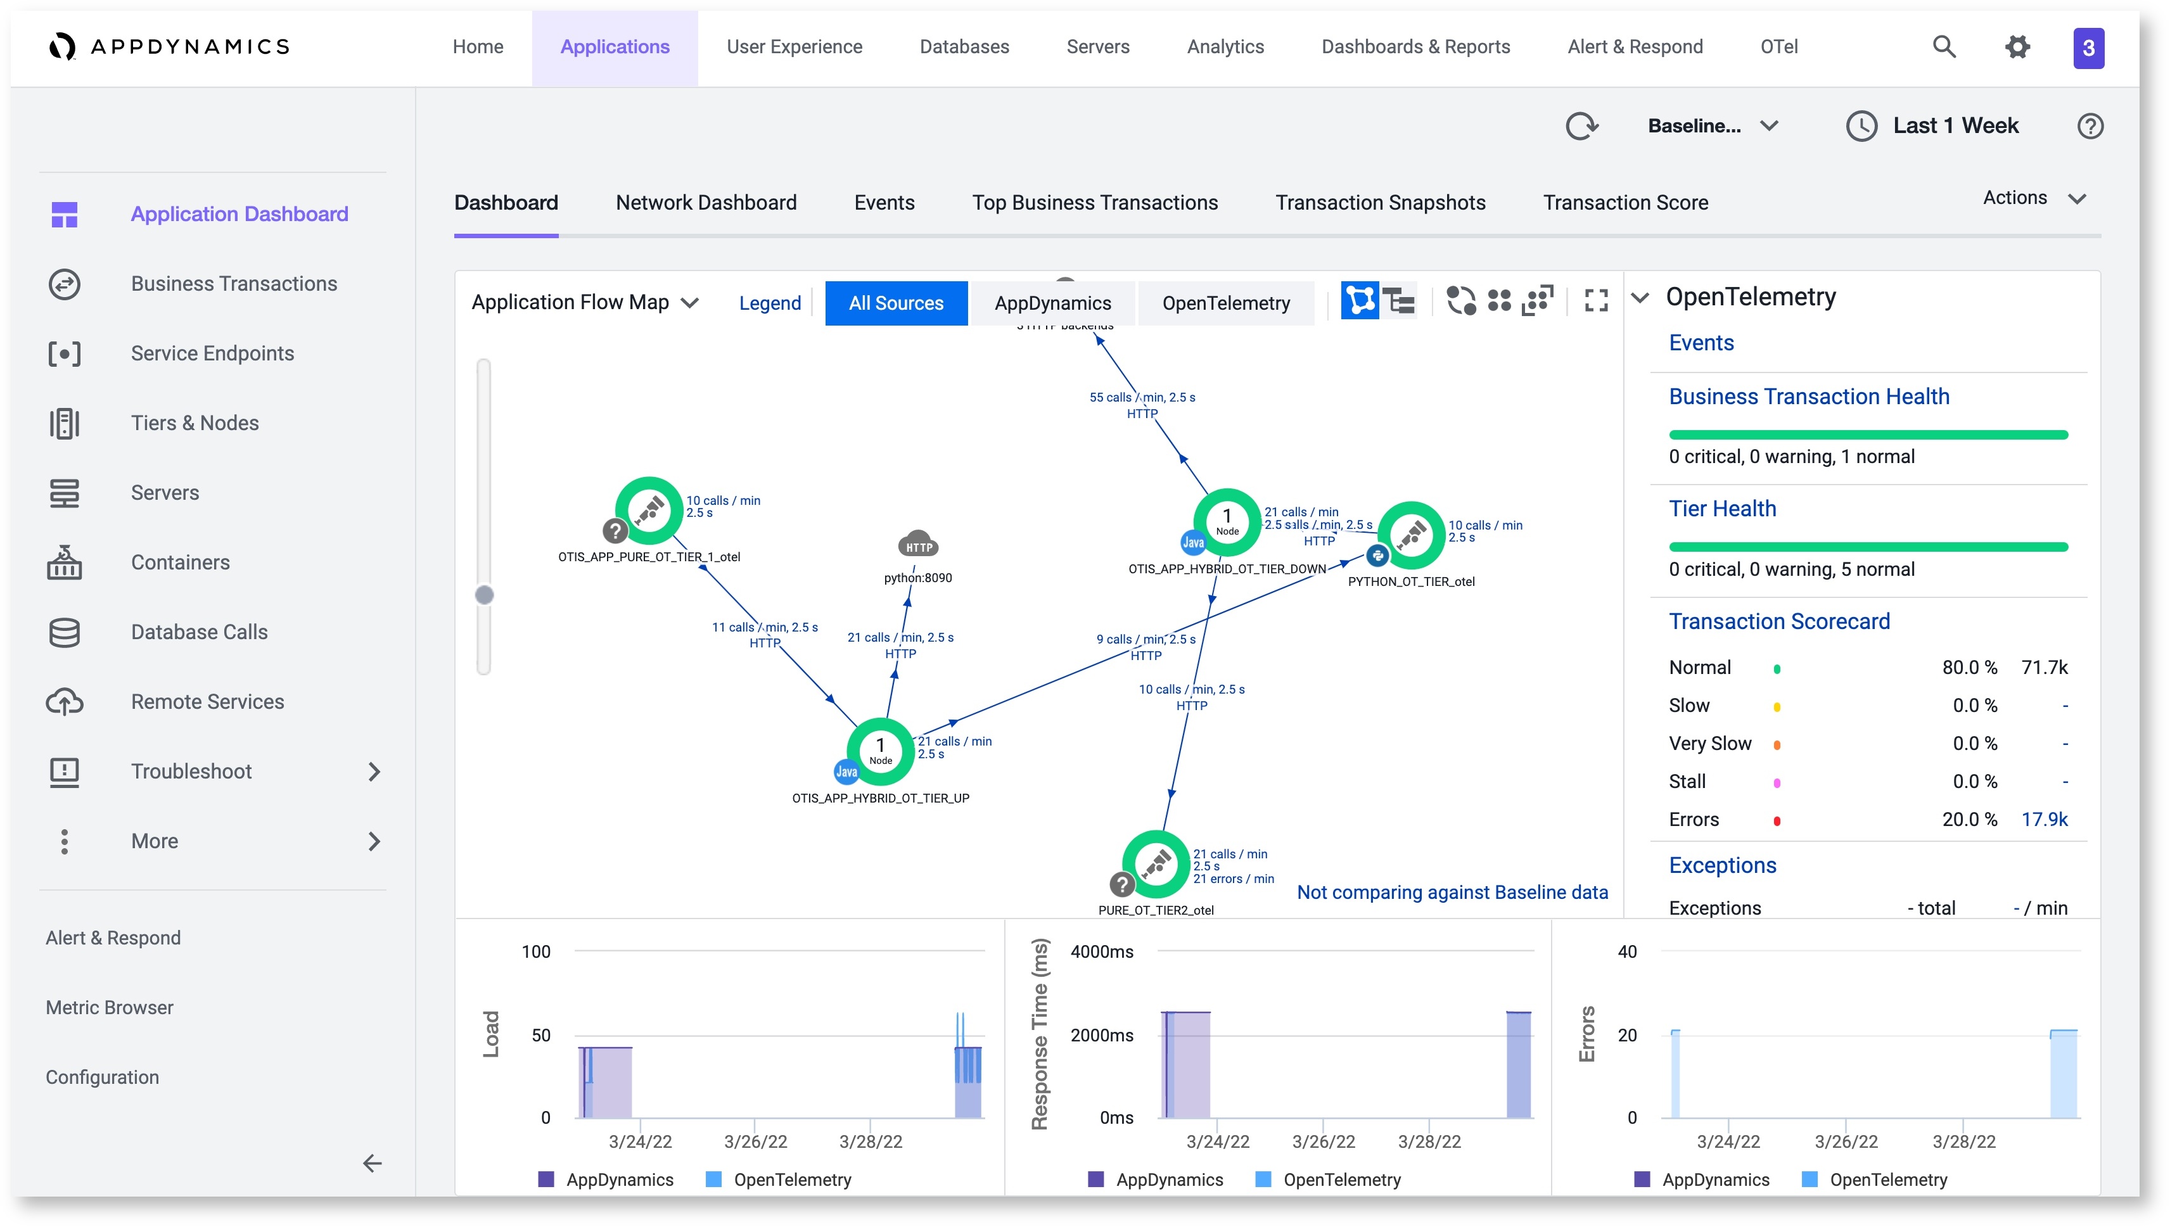This screenshot has width=2170, height=1227.
Task: Select the PURE_OT_TIER2_otel node circle
Action: click(1156, 864)
